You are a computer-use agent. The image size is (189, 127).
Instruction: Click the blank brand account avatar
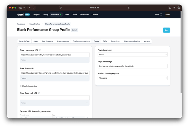click(168, 15)
